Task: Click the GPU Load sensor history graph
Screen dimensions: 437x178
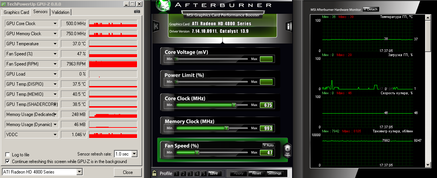Action: tap(113, 74)
